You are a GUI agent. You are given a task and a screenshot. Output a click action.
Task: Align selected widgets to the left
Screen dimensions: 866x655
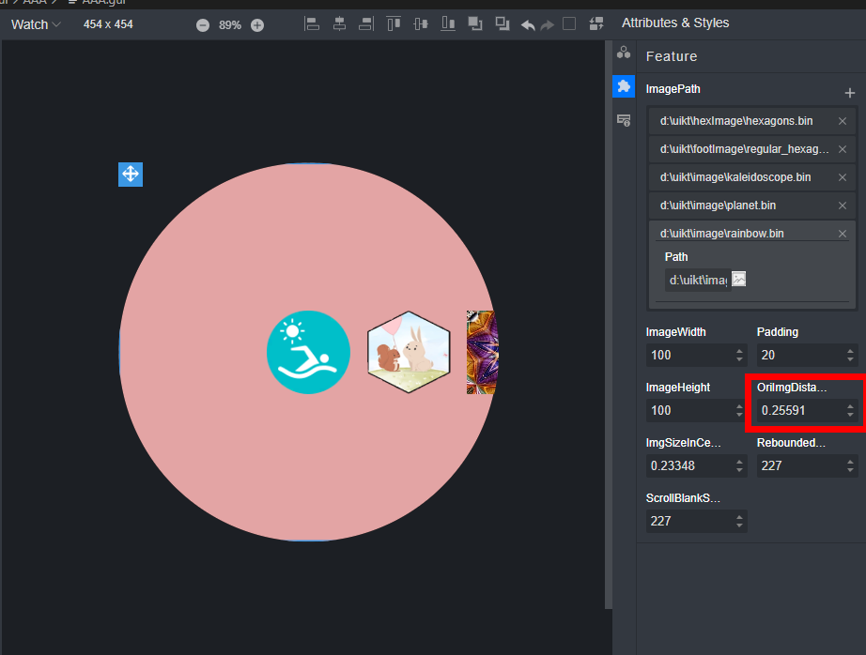click(313, 24)
